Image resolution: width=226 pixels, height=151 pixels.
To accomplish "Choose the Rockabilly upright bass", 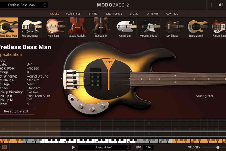I will (101, 27).
